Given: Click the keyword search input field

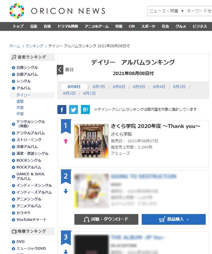Looking at the screenshot, I should [x=199, y=11].
